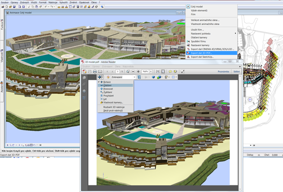Screen dimensions: 283x192
Task: Open the Sdílet pane link
Action: tap(236, 72)
